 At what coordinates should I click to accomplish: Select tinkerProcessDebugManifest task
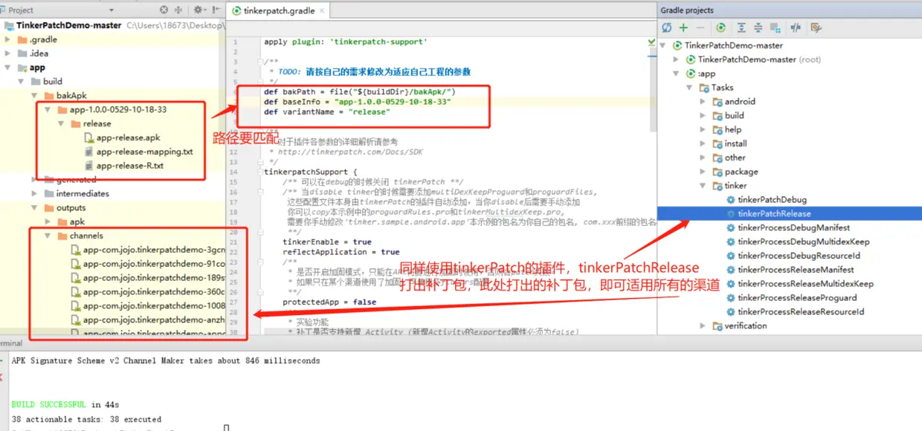coord(793,227)
